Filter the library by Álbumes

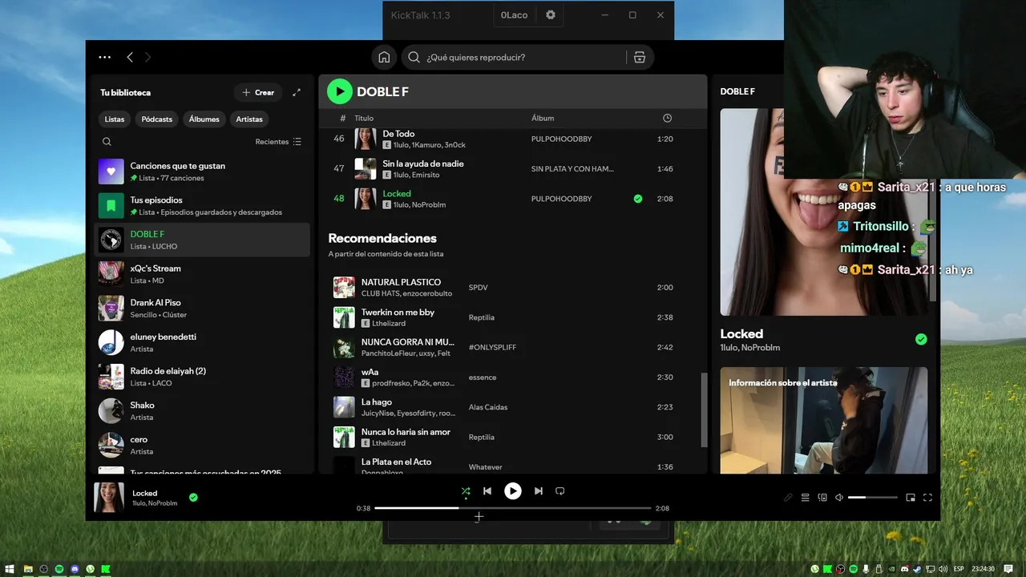click(x=204, y=119)
